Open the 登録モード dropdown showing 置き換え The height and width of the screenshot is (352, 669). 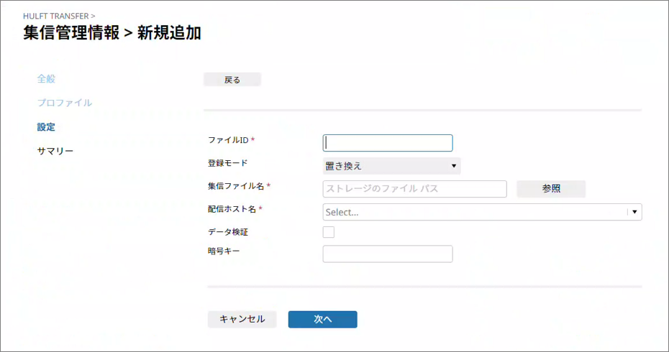[x=391, y=166]
